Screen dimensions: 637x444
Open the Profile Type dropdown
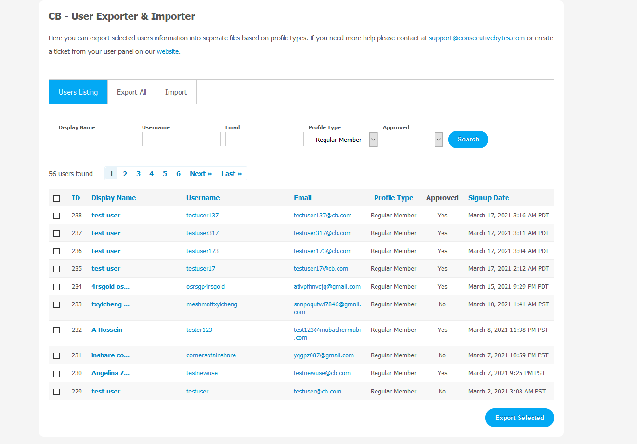[x=343, y=140]
